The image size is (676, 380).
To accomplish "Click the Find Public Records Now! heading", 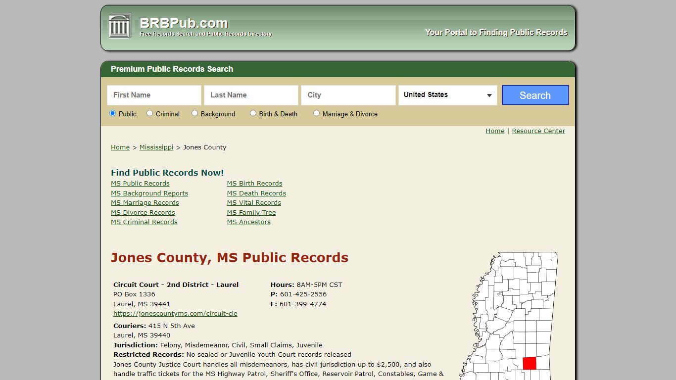I will (167, 173).
